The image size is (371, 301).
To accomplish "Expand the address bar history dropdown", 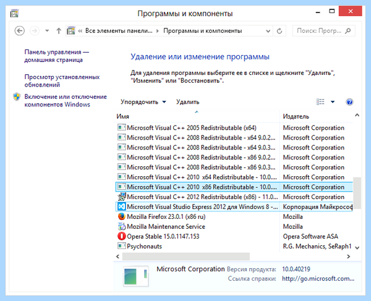I will point(268,31).
